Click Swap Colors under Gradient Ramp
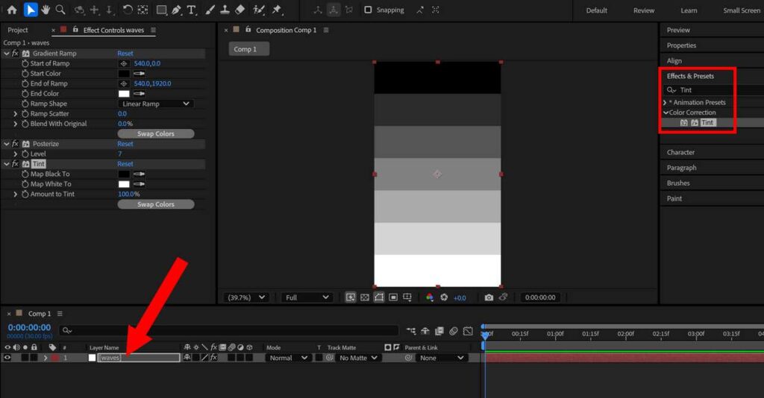Viewport: 764px width, 398px height. point(156,134)
